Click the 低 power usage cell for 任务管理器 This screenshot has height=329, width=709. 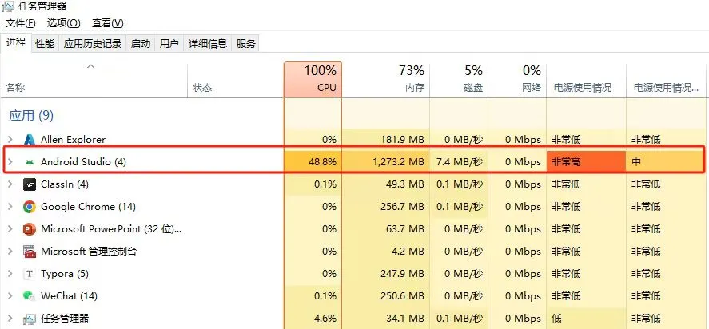point(586,319)
